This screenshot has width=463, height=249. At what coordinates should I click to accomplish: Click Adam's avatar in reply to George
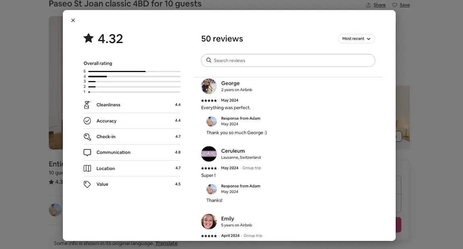(212, 121)
